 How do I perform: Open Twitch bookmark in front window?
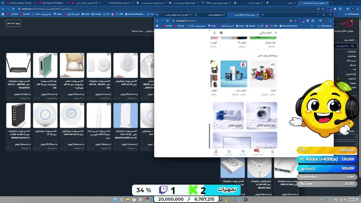212,26
